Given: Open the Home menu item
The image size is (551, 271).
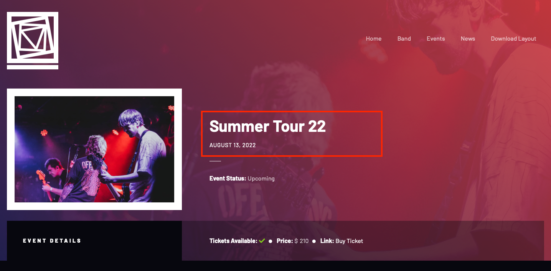Looking at the screenshot, I should click(x=374, y=39).
